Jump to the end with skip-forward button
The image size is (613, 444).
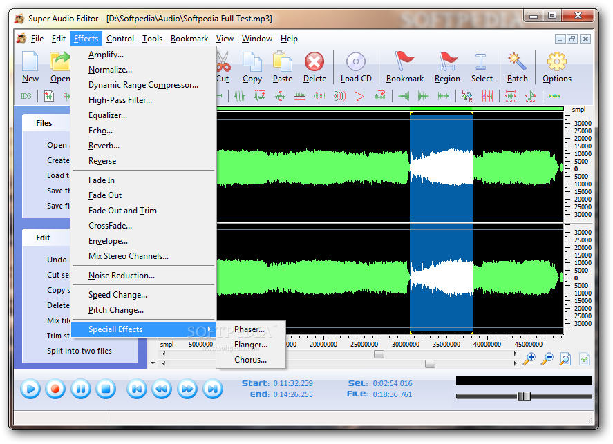click(213, 389)
